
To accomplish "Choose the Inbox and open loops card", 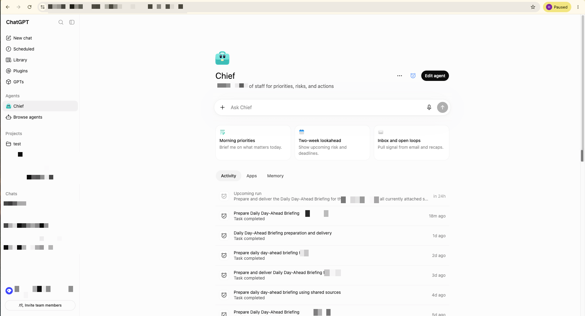I will point(412,143).
